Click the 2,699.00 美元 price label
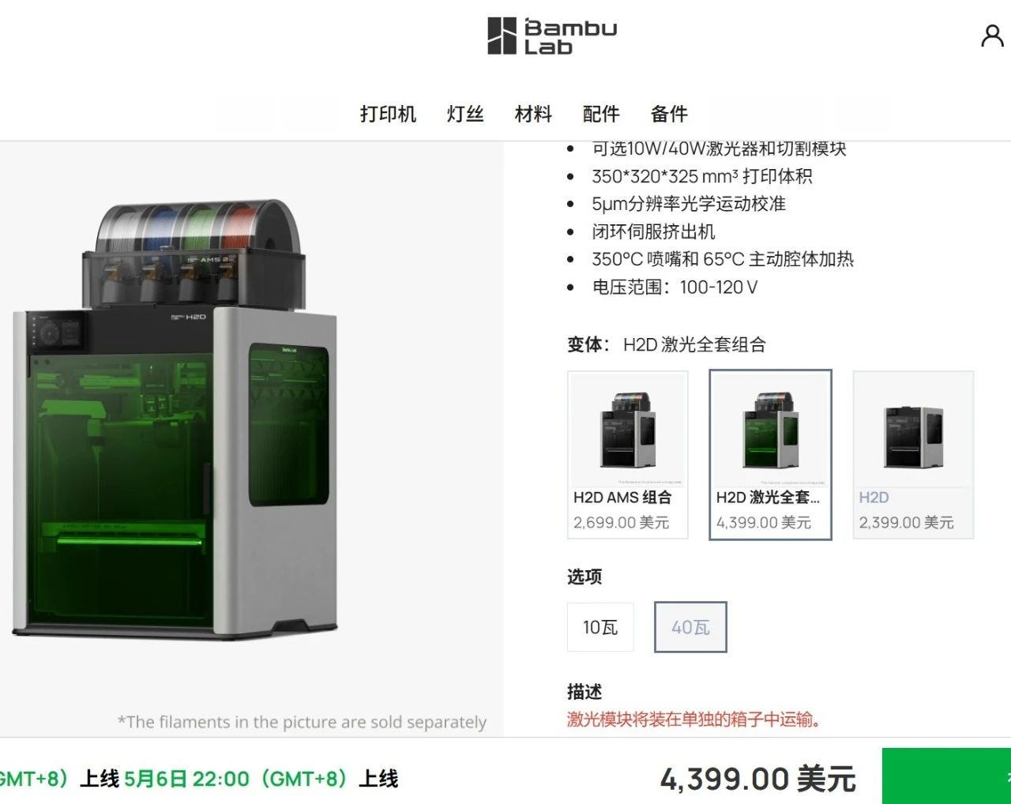This screenshot has height=804, width=1011. click(621, 523)
